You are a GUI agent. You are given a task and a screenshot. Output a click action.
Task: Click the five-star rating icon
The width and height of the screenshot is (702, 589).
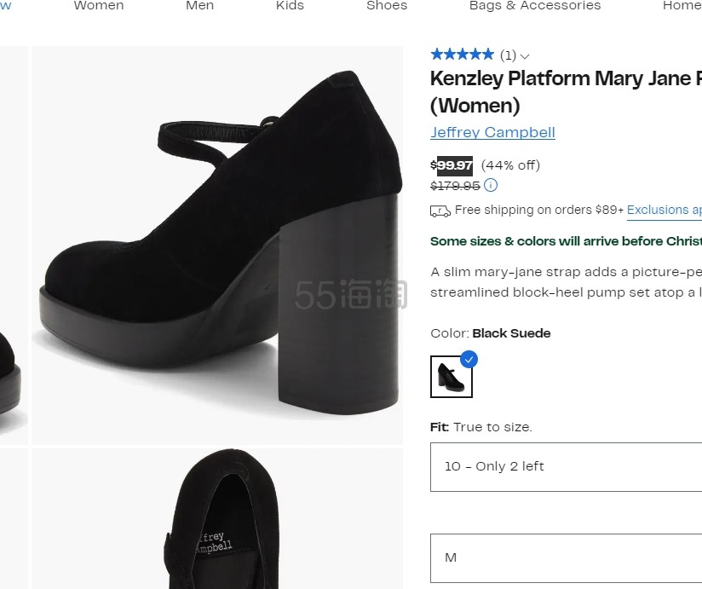pyautogui.click(x=462, y=54)
